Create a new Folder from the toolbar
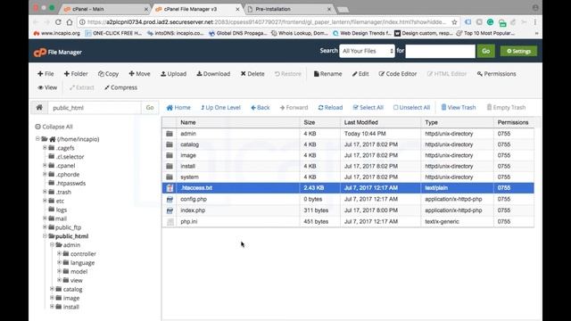This screenshot has height=321, width=571. [76, 74]
